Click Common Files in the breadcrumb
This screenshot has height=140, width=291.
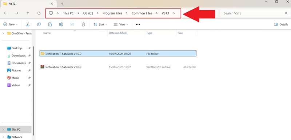point(142,13)
